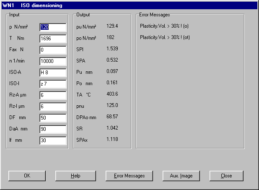This screenshot has width=259, height=190.
Task: Open Help for ISO dimensioning
Action: click(75, 176)
